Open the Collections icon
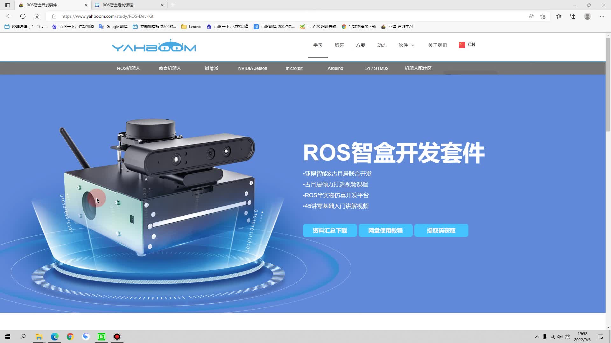 [x=573, y=16]
